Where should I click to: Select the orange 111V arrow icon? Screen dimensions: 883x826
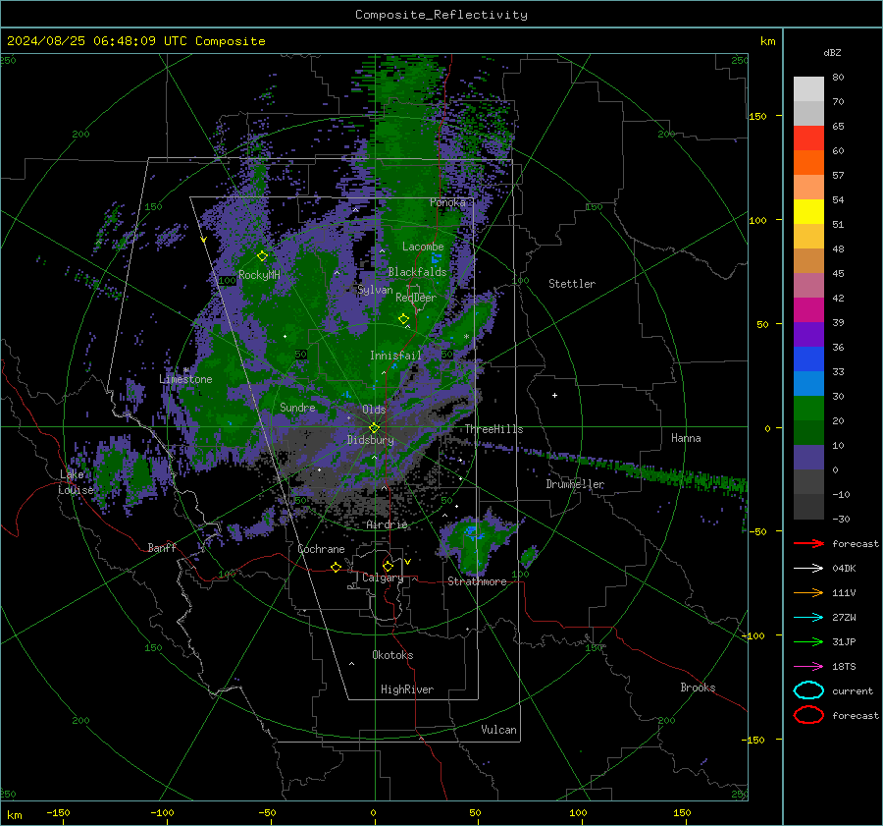click(808, 592)
